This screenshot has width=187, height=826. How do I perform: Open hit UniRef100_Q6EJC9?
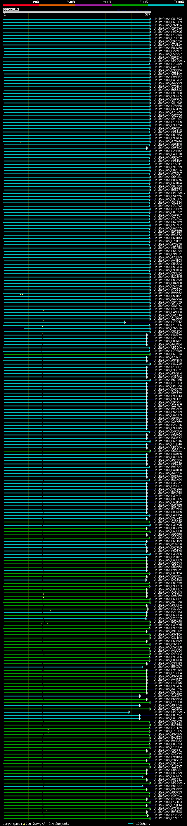pos(168,22)
